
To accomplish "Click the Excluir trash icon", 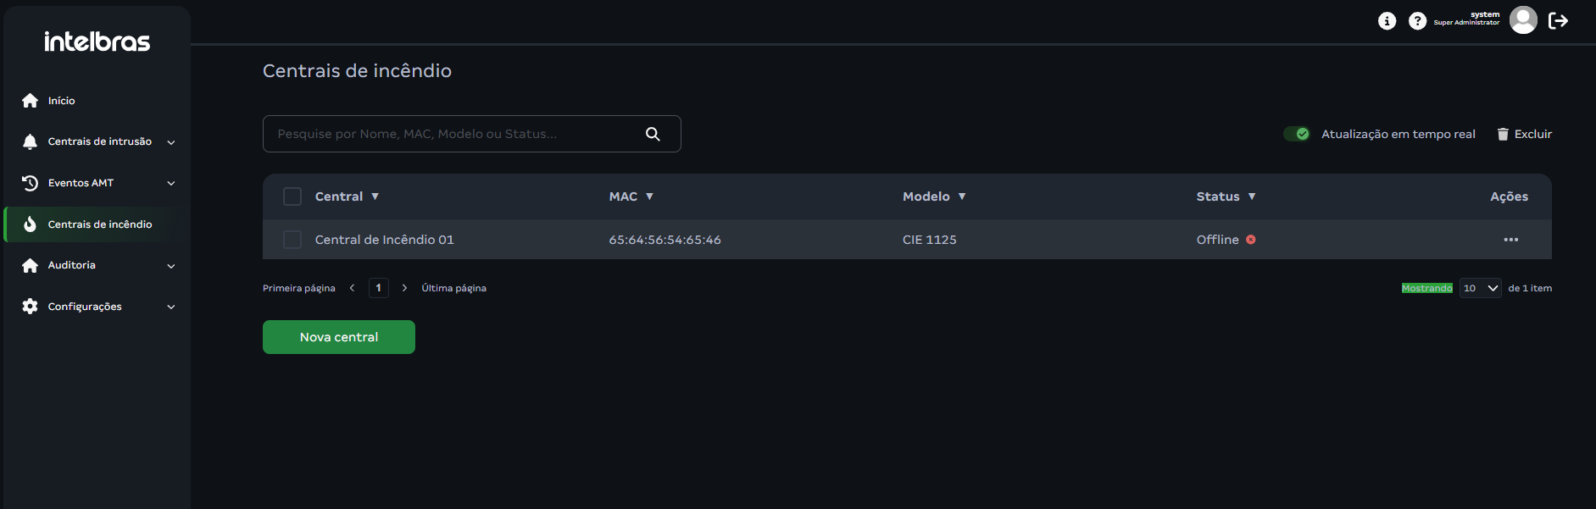I will tap(1503, 134).
